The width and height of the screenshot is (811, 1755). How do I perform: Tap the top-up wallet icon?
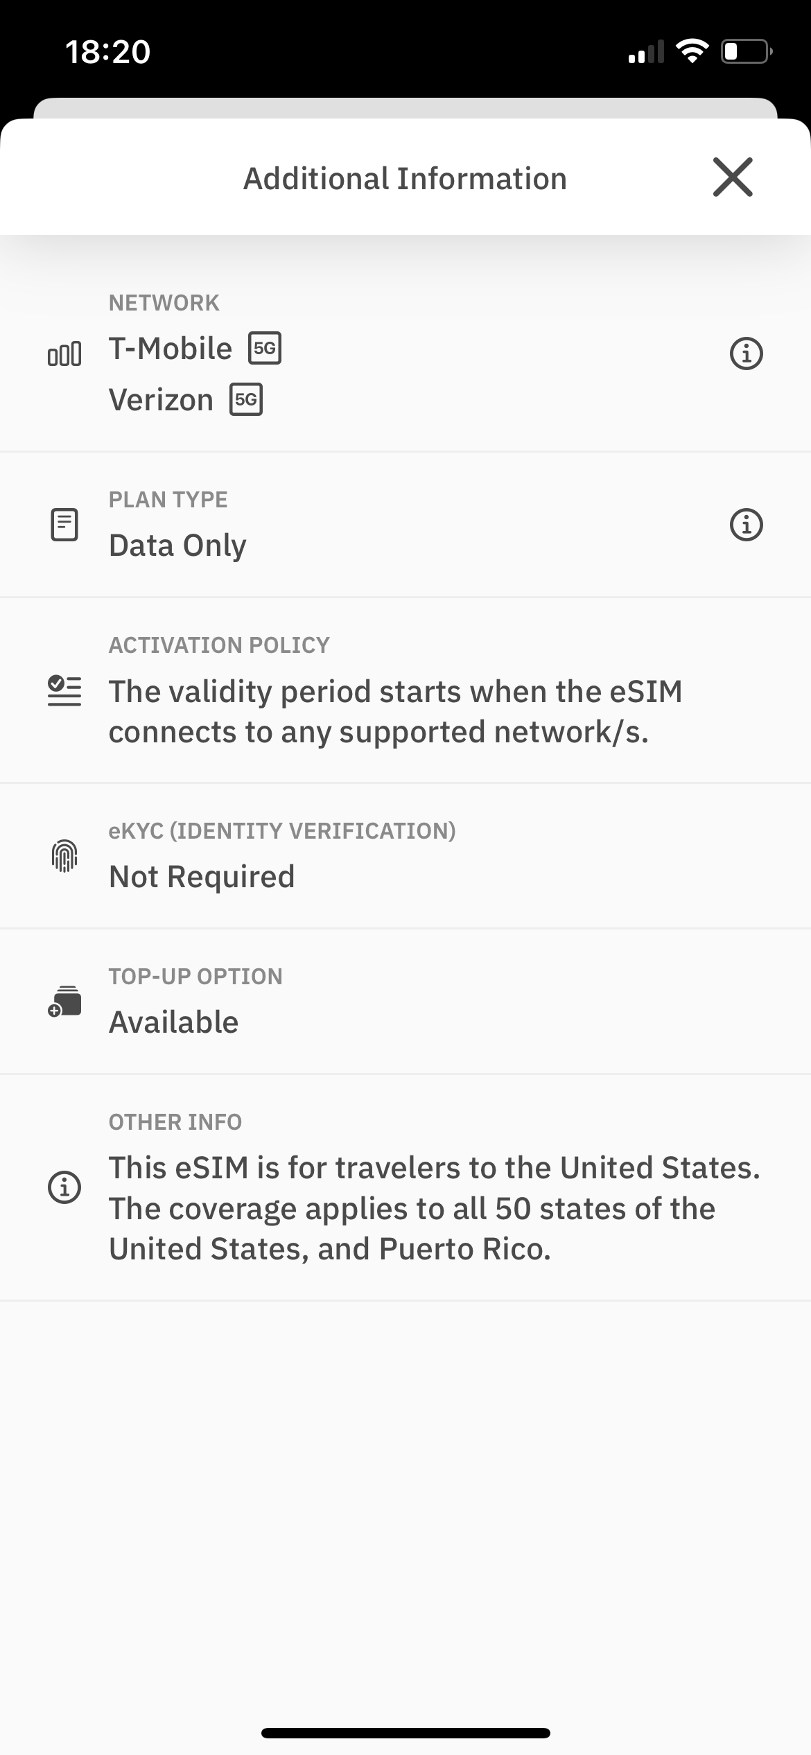coord(64,1002)
